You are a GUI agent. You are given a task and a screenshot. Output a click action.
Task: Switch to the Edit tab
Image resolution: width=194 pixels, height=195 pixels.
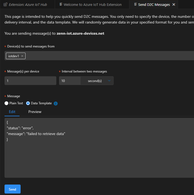point(12,112)
